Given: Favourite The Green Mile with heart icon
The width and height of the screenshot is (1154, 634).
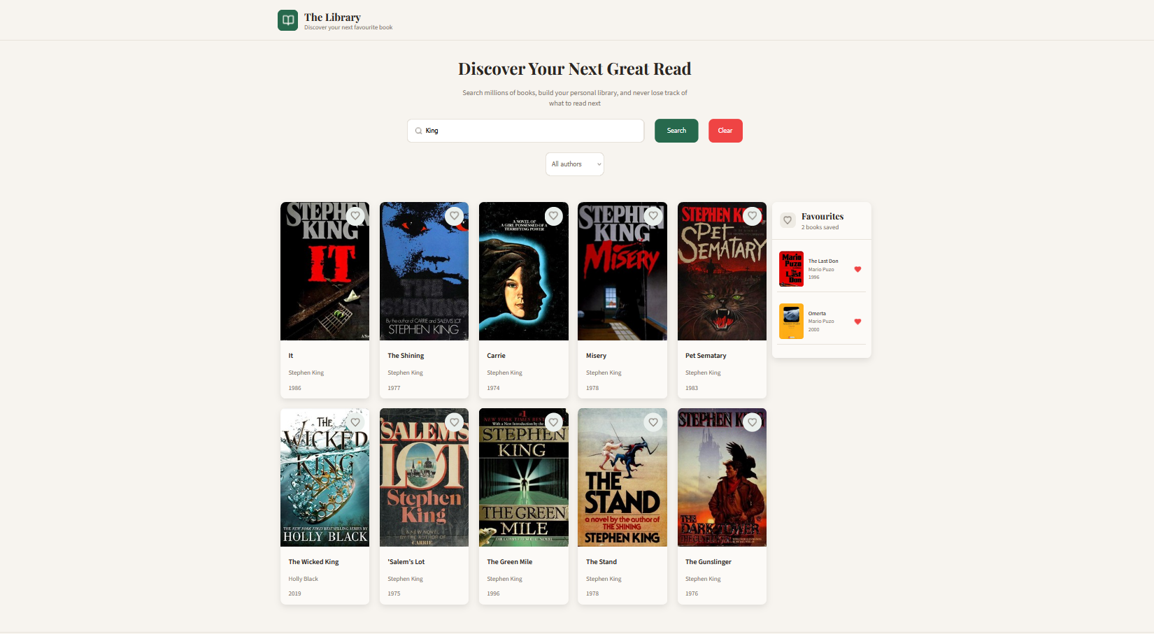Looking at the screenshot, I should point(554,422).
